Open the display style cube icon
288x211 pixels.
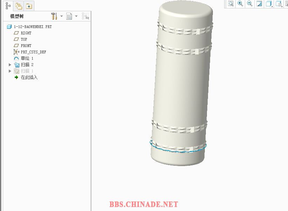click(x=269, y=4)
